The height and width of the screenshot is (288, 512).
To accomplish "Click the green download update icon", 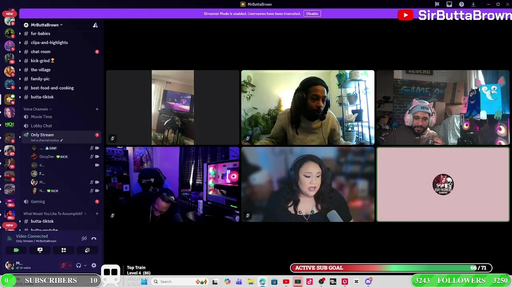I will 473,4.
